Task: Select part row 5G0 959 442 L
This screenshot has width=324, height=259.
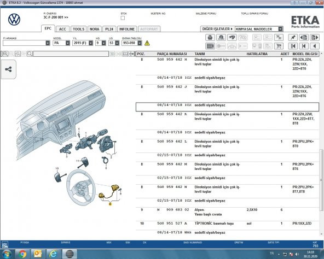Action: coord(227,144)
